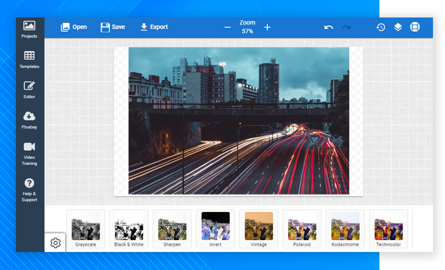Apply the Polaroid filter
This screenshot has width=445, height=270.
pyautogui.click(x=302, y=229)
